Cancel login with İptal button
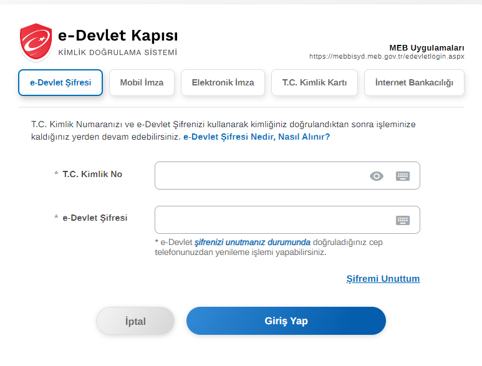This screenshot has height=366, width=482. (135, 321)
